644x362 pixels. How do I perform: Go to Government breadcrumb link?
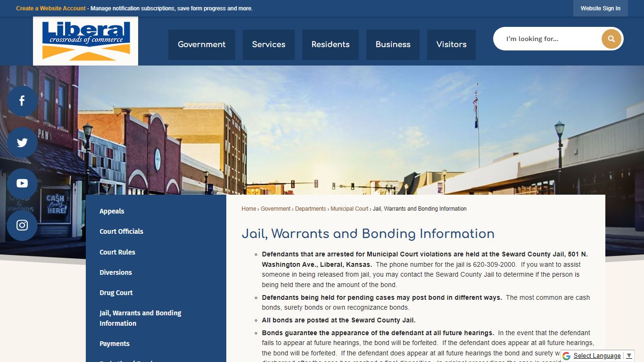[276, 209]
